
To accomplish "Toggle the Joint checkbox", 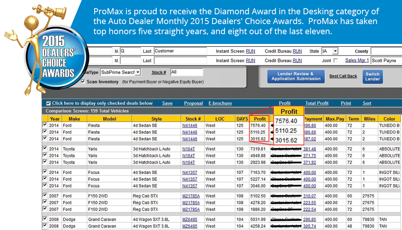I will 335,61.
